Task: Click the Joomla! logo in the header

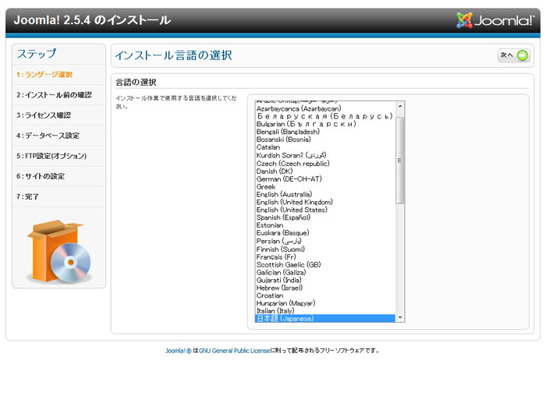Action: tap(495, 20)
